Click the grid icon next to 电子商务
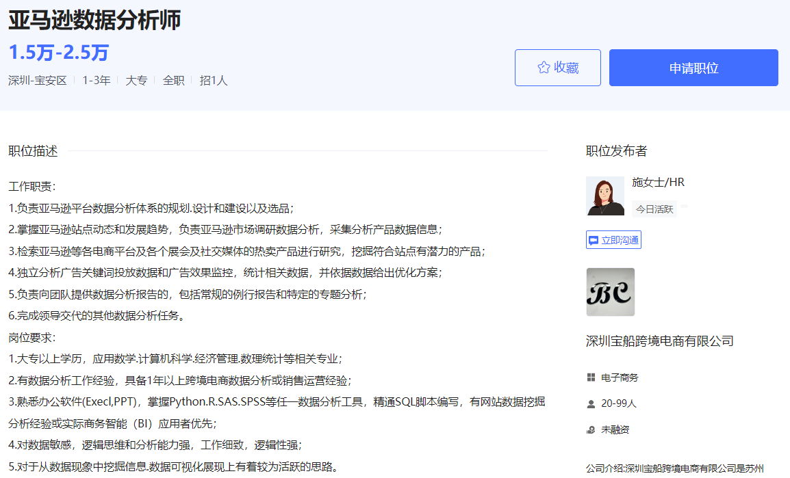Viewport: 790px width, 478px height. point(591,377)
